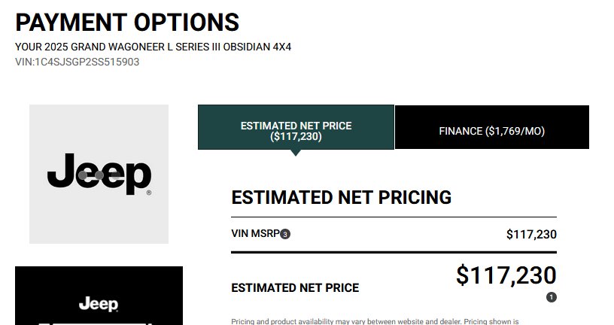Open the black Jeep banner
The width and height of the screenshot is (614, 325).
click(99, 296)
